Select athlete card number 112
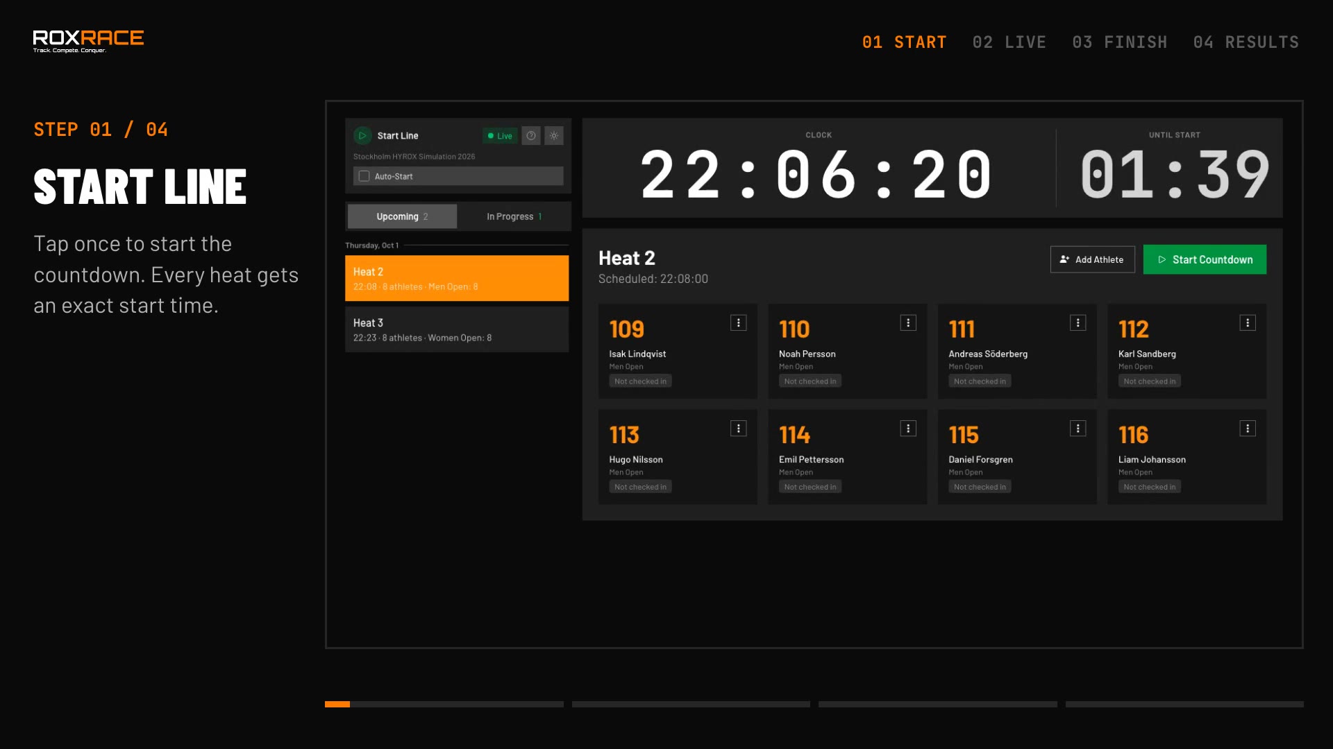The image size is (1333, 749). pyautogui.click(x=1187, y=351)
